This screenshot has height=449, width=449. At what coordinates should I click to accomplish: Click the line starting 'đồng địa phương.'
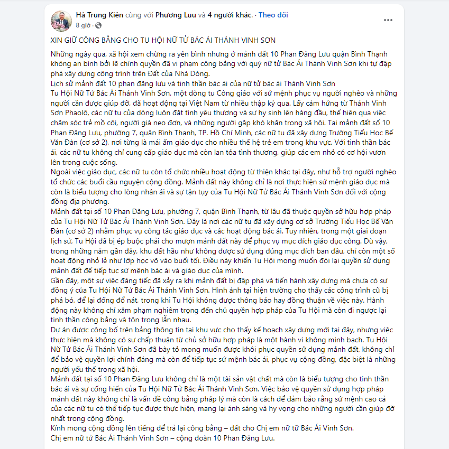coord(80,202)
